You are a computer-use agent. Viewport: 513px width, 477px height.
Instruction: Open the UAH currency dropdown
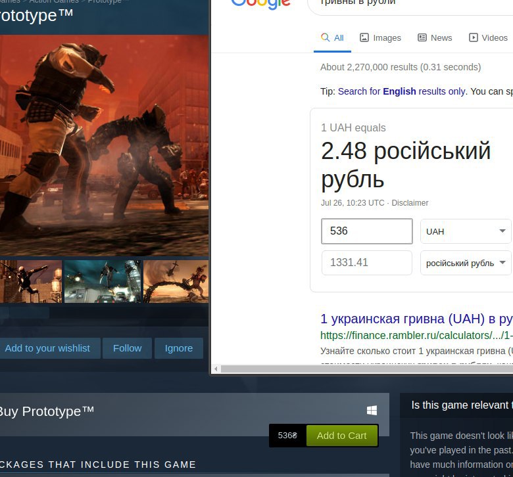466,231
